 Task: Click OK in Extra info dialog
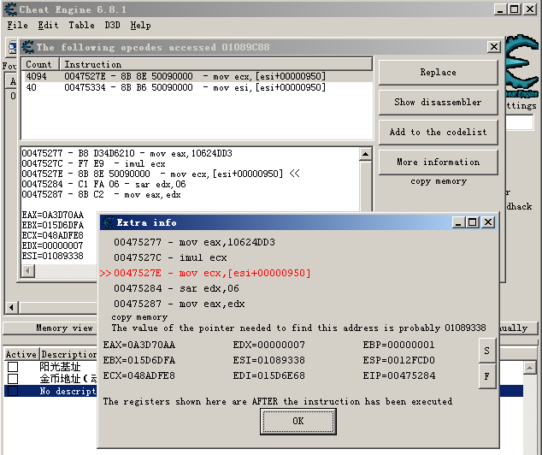[298, 421]
